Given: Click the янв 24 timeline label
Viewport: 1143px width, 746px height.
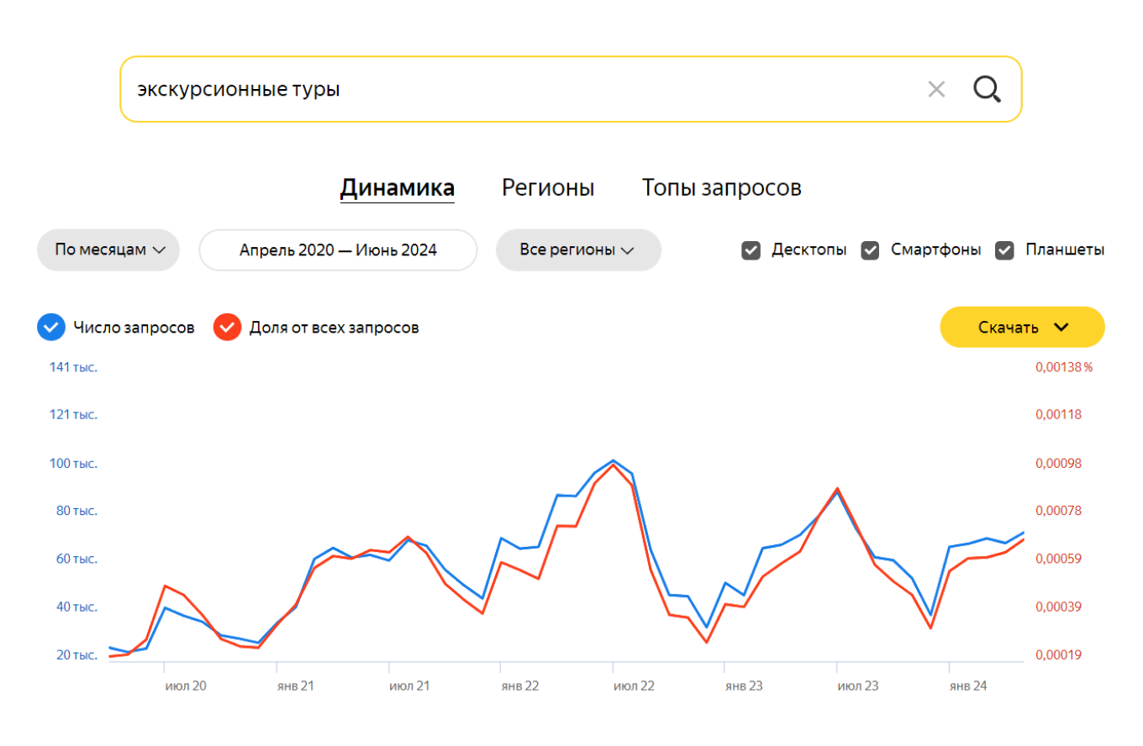Looking at the screenshot, I should [x=969, y=686].
